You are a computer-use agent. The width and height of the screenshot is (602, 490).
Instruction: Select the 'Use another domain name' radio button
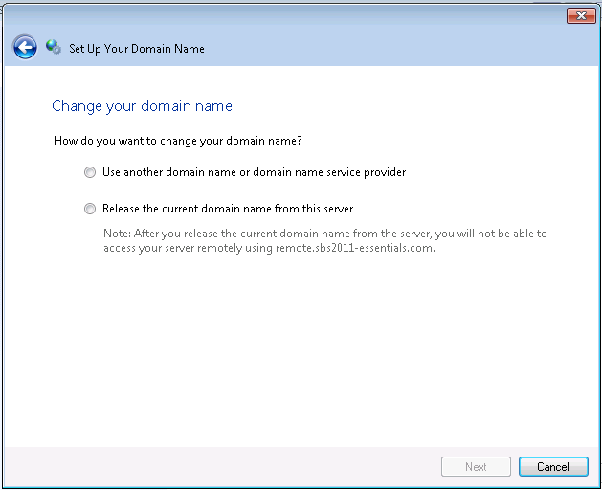90,173
